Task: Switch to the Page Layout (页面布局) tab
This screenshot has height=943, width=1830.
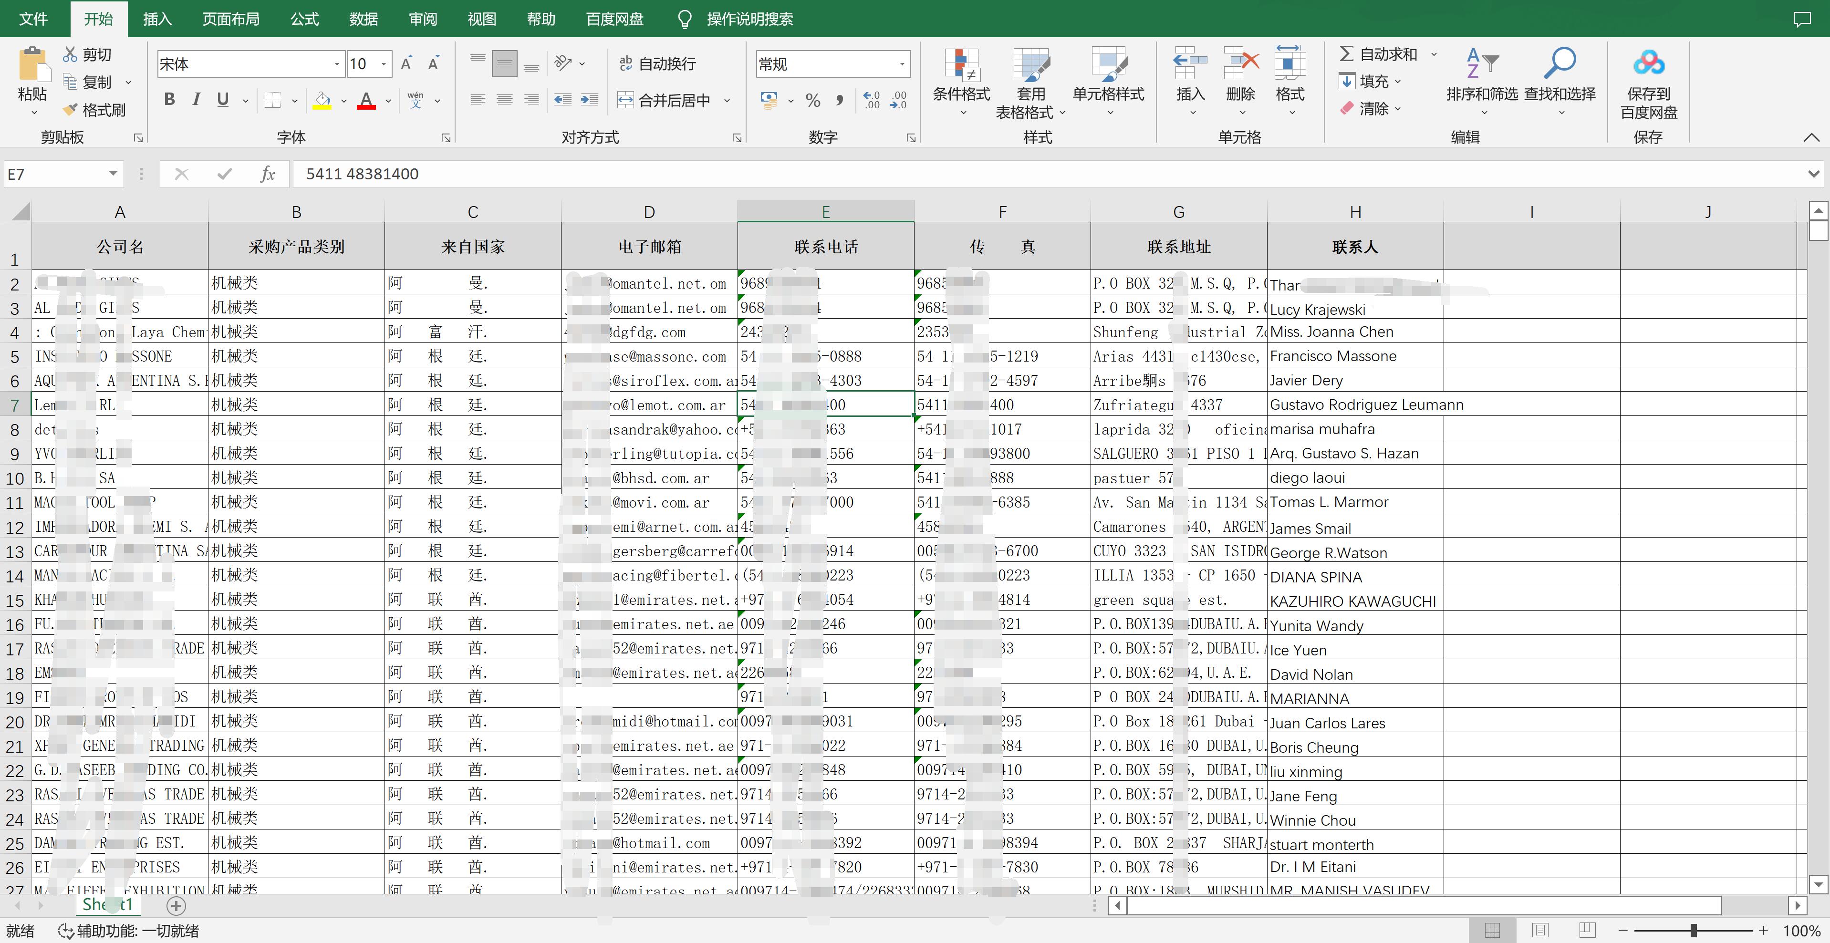Action: pos(231,19)
